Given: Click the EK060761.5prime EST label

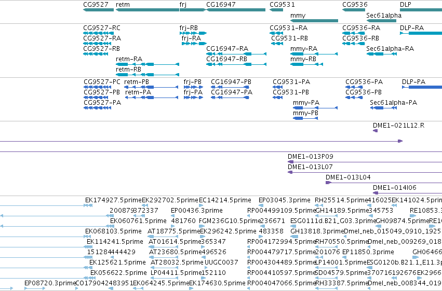Looking at the screenshot, I should (x=138, y=221).
